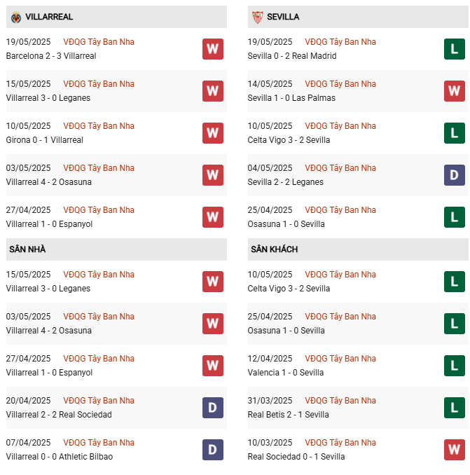Click D badge for Sevilla 2 - 2 Leganes
This screenshot has height=475, width=470.
454,175
